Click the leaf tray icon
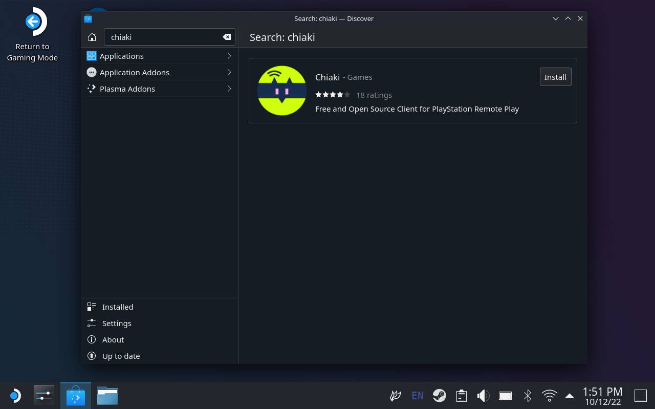 coord(395,396)
